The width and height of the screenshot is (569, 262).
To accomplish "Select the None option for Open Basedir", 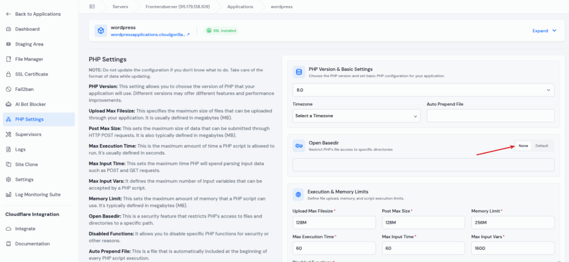I will point(523,146).
